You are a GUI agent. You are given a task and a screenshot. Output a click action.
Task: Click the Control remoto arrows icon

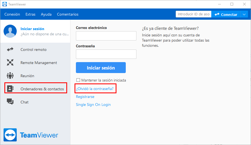(10, 50)
